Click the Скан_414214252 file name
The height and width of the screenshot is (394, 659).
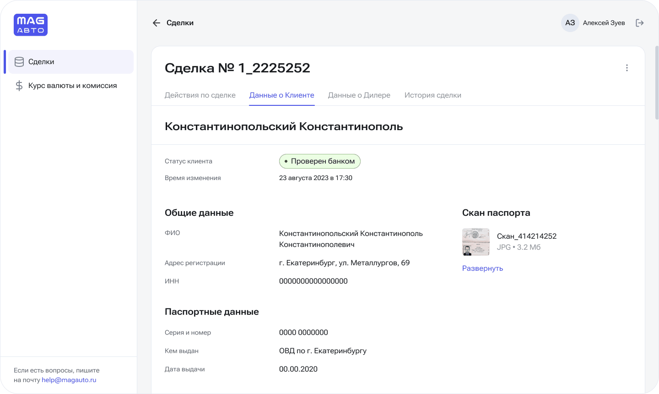[x=526, y=236]
